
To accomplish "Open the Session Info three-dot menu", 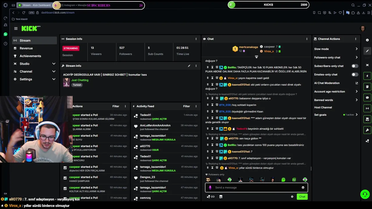I will pos(196,39).
